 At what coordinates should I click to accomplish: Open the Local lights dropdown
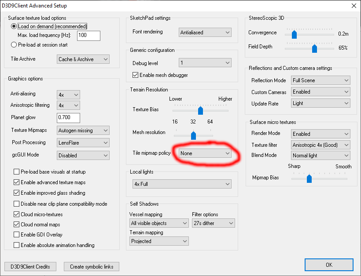182,184
